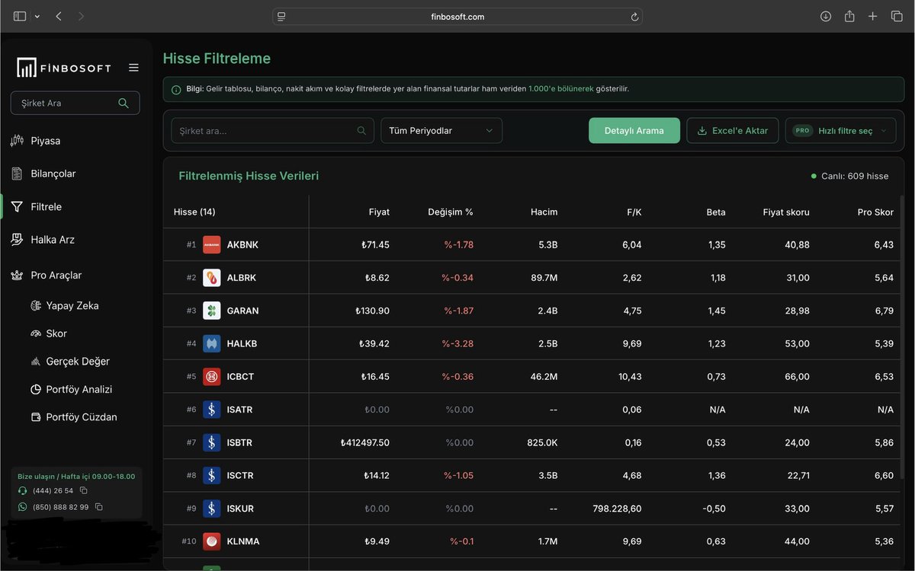Viewport: 915px width, 571px height.
Task: Open Portföy Analizi tool
Action: click(x=80, y=389)
